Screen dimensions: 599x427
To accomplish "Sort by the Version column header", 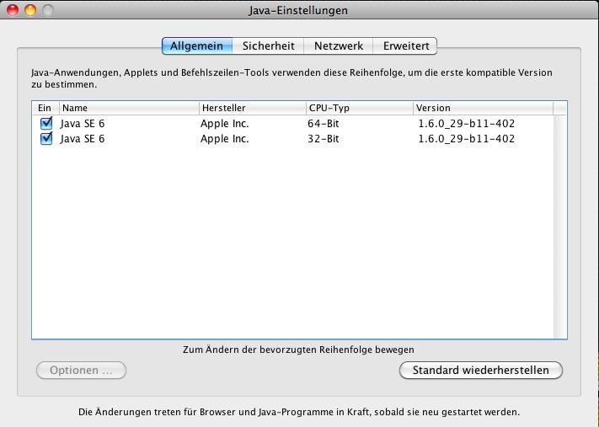I will (x=483, y=108).
